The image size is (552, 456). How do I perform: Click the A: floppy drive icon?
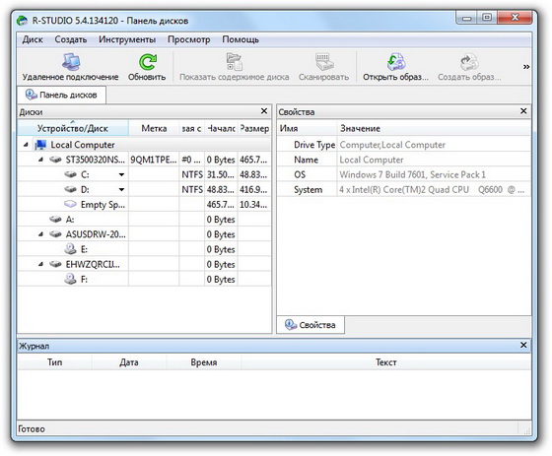[55, 220]
